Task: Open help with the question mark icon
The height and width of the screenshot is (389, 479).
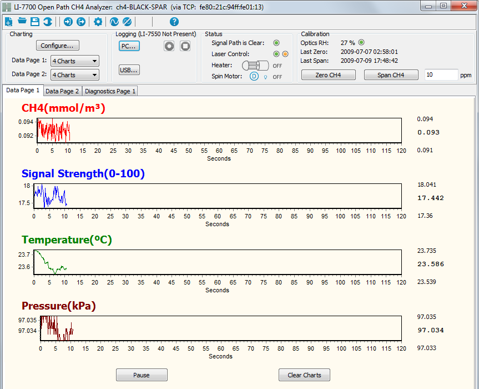Action: pos(174,22)
